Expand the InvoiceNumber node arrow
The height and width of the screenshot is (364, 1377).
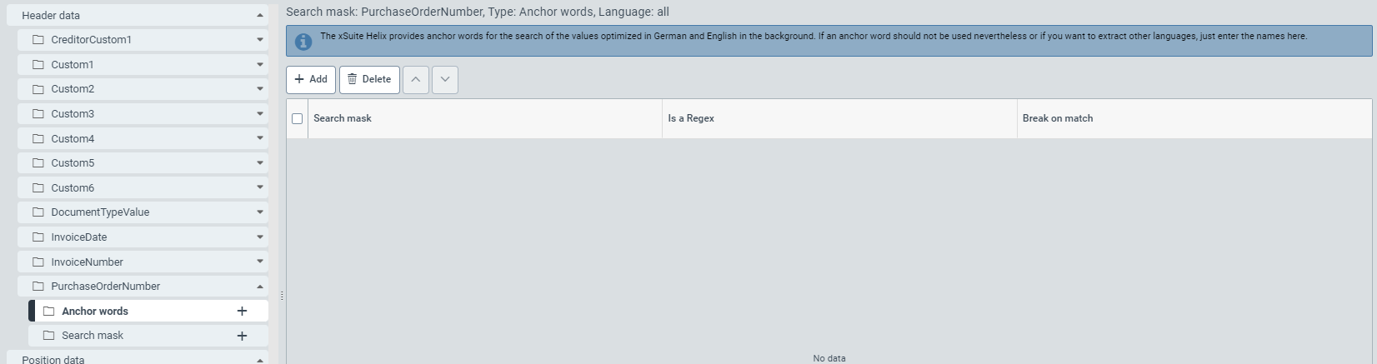point(260,261)
